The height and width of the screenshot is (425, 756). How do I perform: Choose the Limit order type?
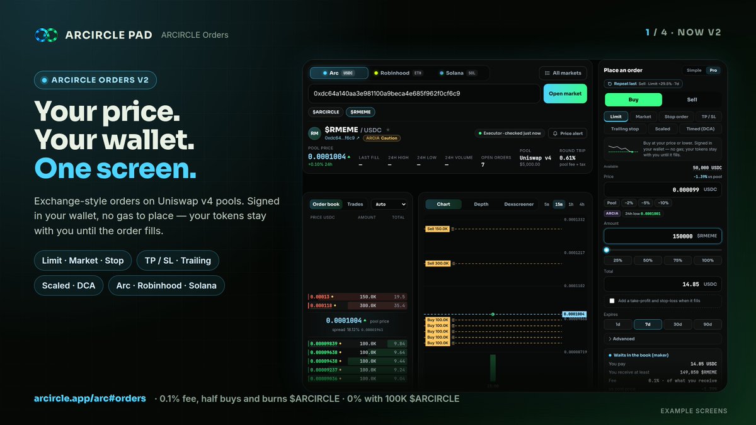pyautogui.click(x=616, y=116)
